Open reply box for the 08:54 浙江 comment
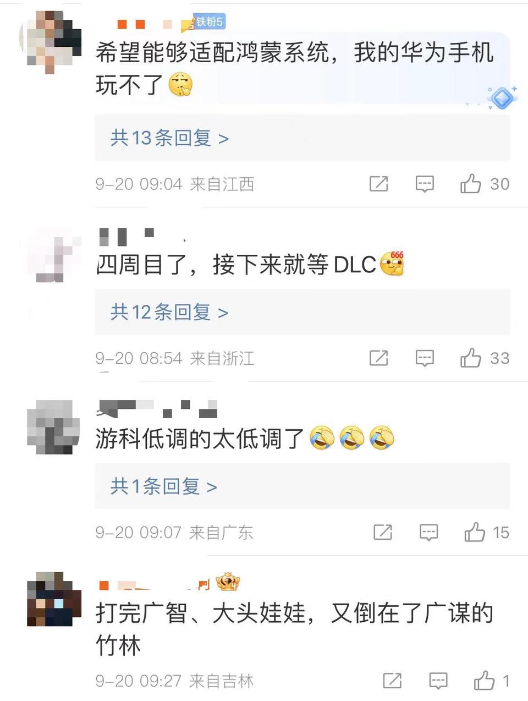 [425, 358]
